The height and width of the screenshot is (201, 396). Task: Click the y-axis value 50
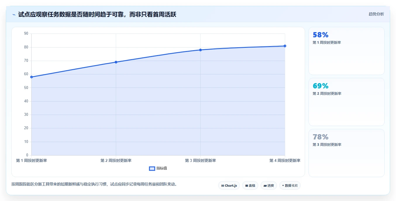pos(26,88)
